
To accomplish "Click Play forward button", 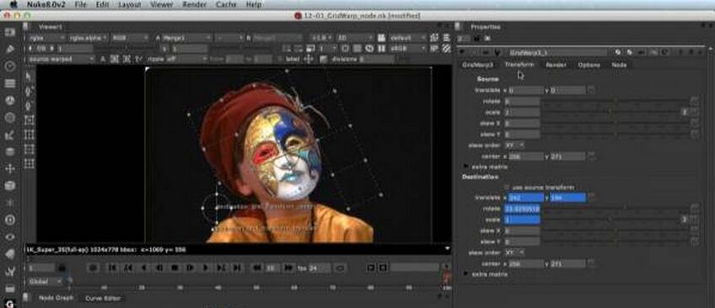I will (x=205, y=268).
